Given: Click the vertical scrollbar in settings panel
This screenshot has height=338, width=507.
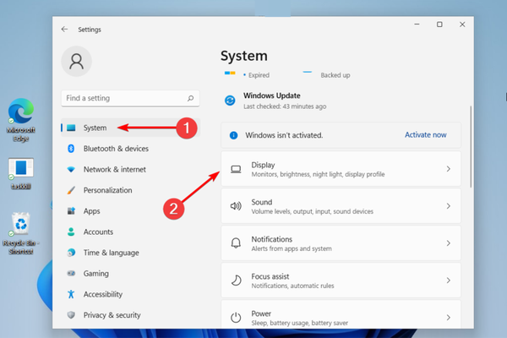Looking at the screenshot, I should 470,144.
